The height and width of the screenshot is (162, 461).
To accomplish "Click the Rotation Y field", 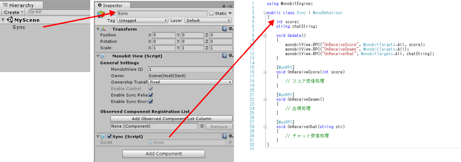I will coord(192,41).
